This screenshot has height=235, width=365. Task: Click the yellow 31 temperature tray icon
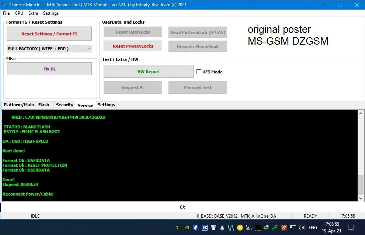click(x=178, y=228)
